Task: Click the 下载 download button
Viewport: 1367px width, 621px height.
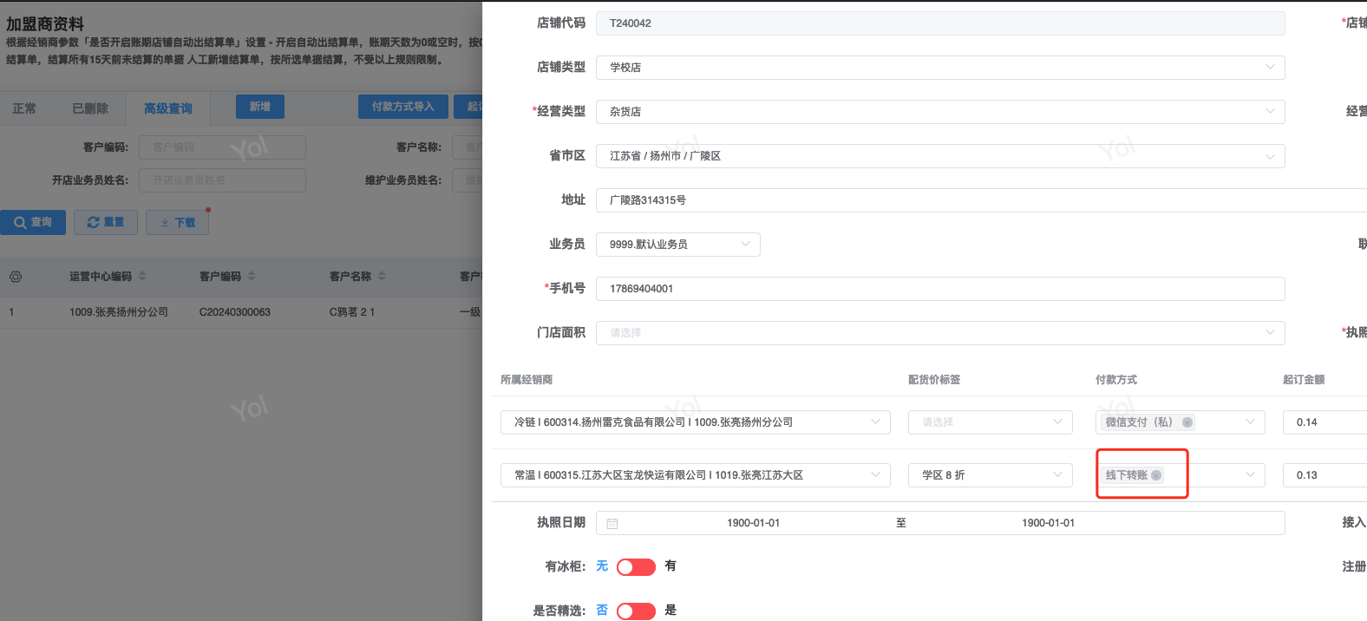Action: pyautogui.click(x=177, y=223)
